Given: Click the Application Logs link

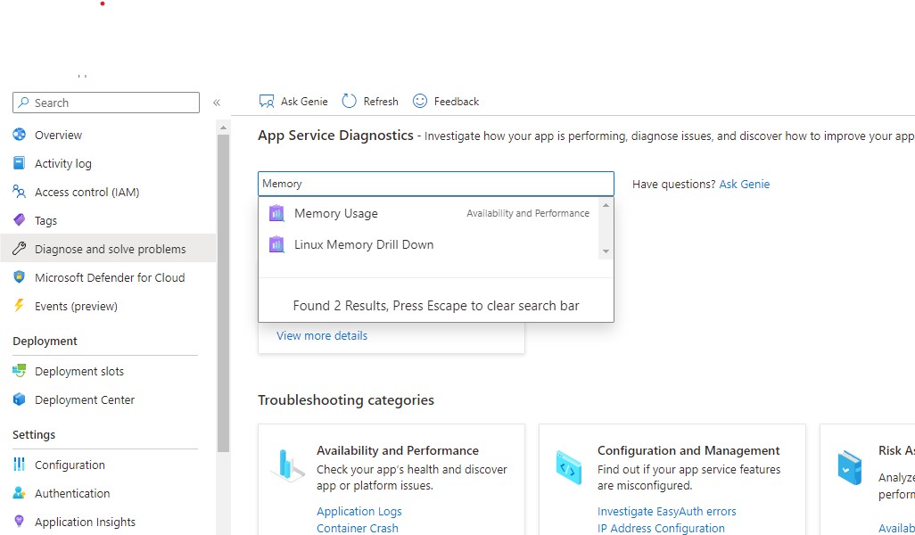Looking at the screenshot, I should point(359,511).
